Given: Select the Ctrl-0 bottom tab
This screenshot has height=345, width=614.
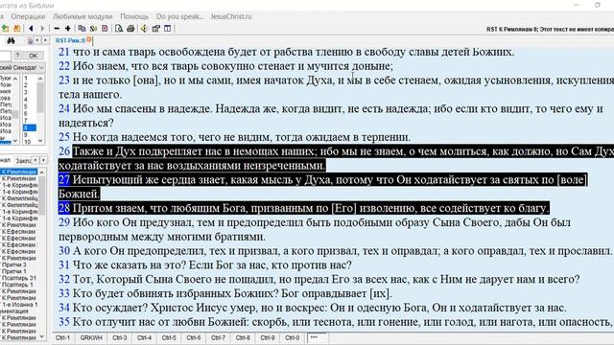Looking at the screenshot, I should click(292, 337).
